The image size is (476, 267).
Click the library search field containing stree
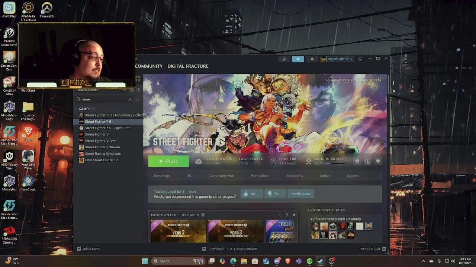[104, 99]
